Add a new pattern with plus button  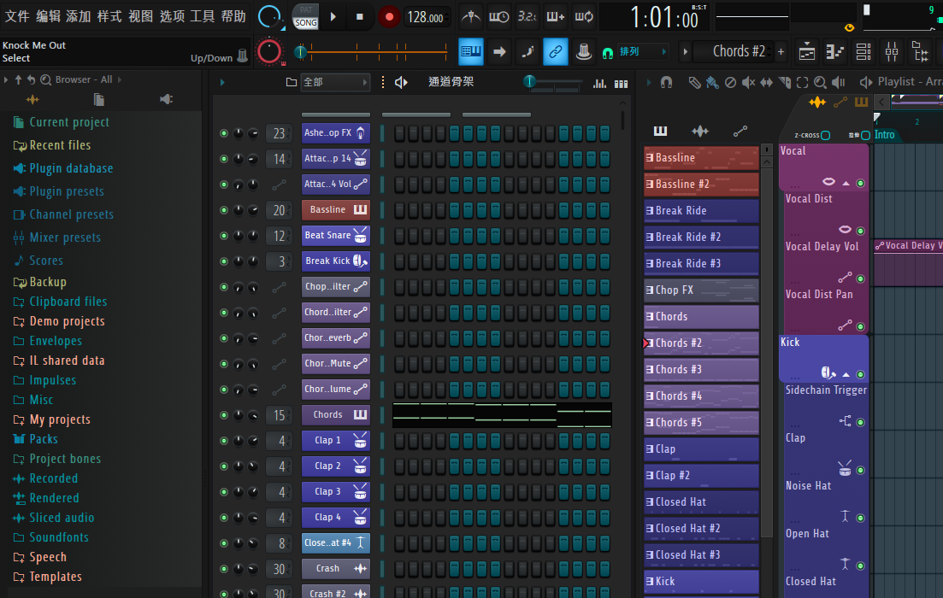[x=781, y=52]
